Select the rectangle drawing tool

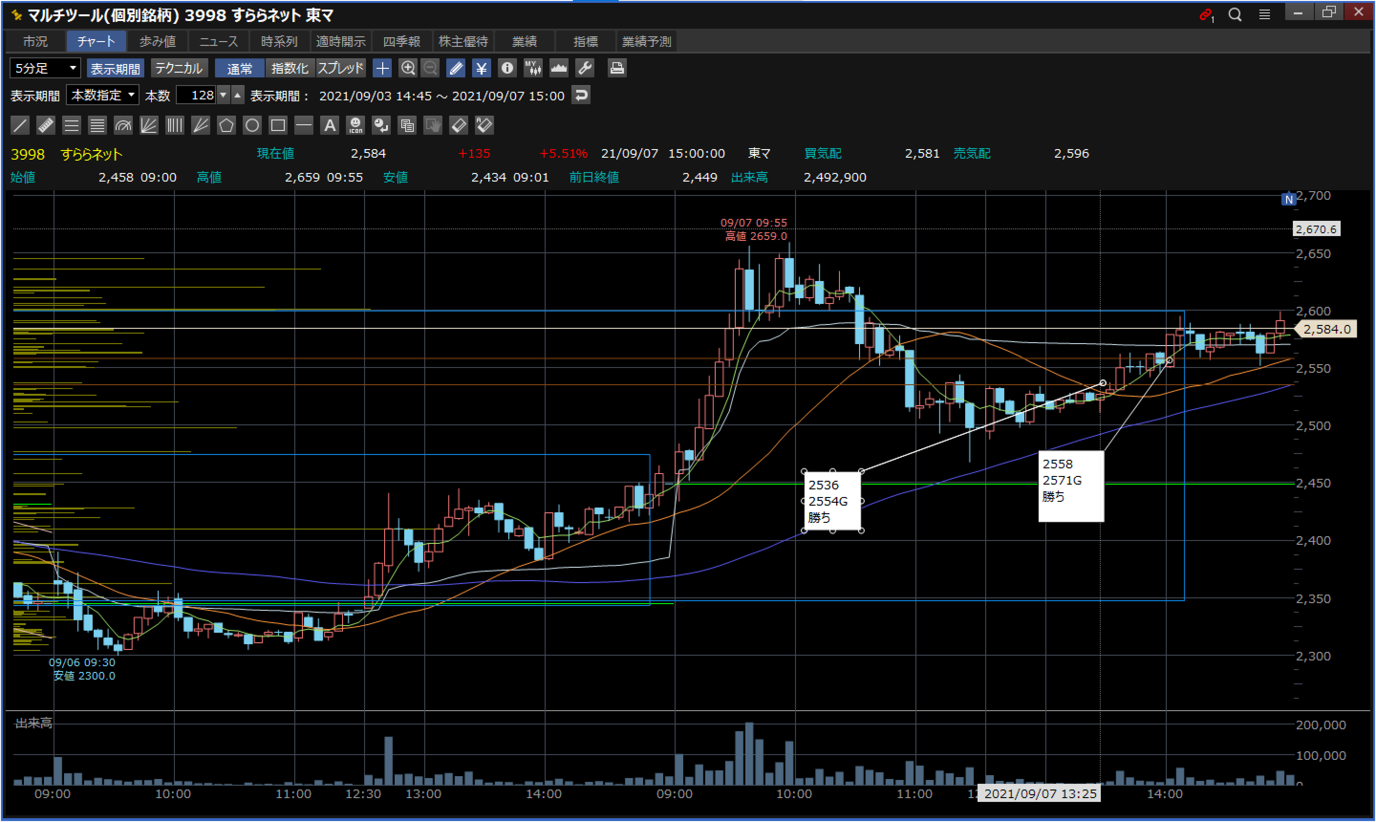(278, 125)
